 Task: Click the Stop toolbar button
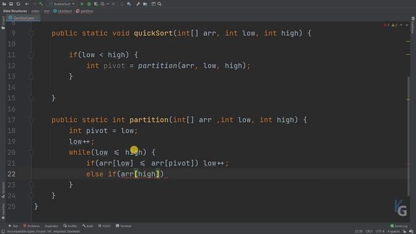coord(113,4)
